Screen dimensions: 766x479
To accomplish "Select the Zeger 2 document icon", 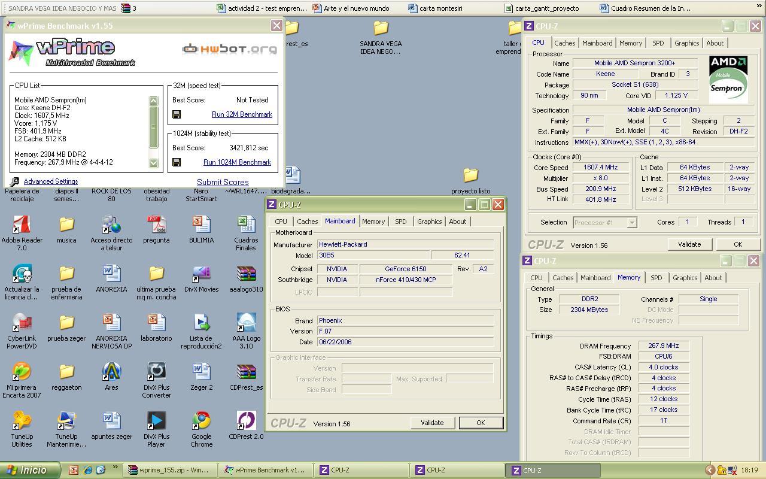I will tap(201, 372).
